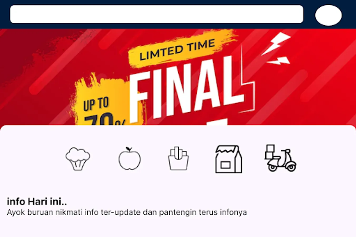Open the white profile avatar circle
The image size is (356, 237).
pos(328,15)
